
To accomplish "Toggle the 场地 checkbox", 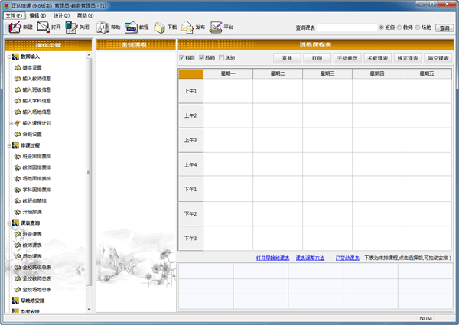I will [222, 58].
